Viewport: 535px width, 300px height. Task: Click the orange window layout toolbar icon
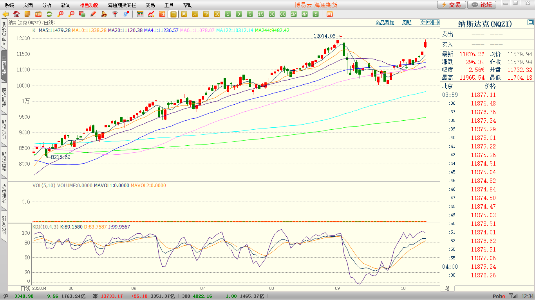[x=329, y=14]
